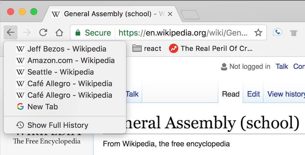
Task: Close the General Assembly (school) tab
Action: click(170, 14)
